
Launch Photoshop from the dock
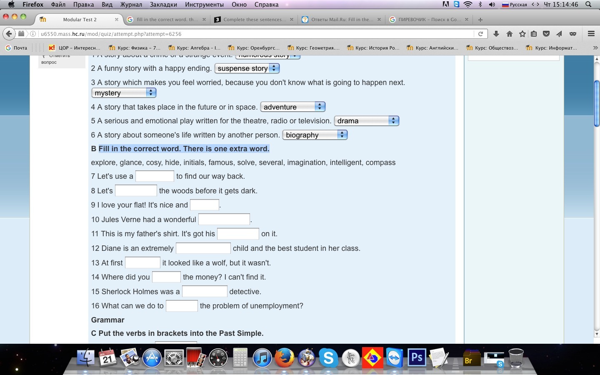(x=416, y=358)
